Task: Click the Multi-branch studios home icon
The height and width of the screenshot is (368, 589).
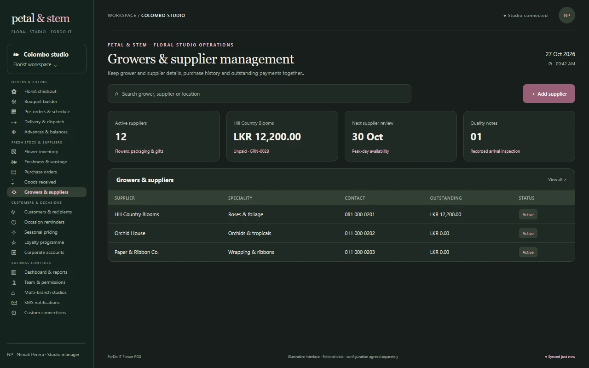Action: (x=14, y=293)
